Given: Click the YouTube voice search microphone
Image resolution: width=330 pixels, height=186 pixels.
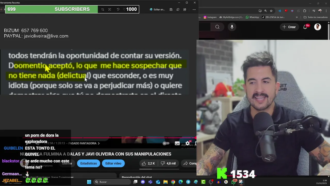Looking at the screenshot, I should (x=232, y=27).
